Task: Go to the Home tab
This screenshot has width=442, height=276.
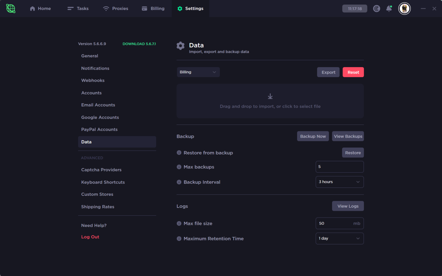Action: pos(40,8)
